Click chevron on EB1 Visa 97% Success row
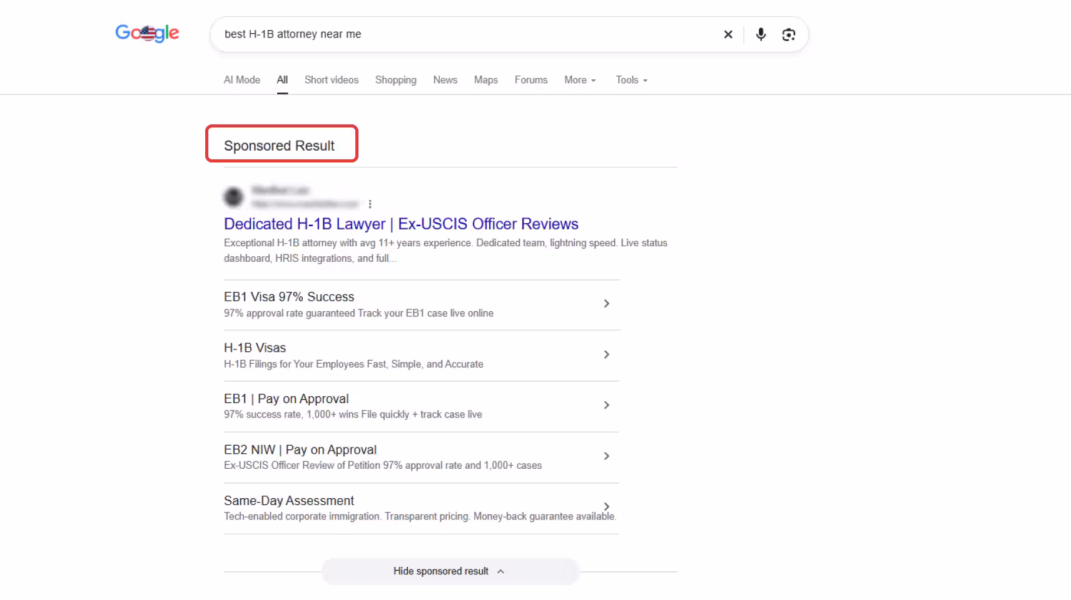The width and height of the screenshot is (1071, 600). coord(606,304)
